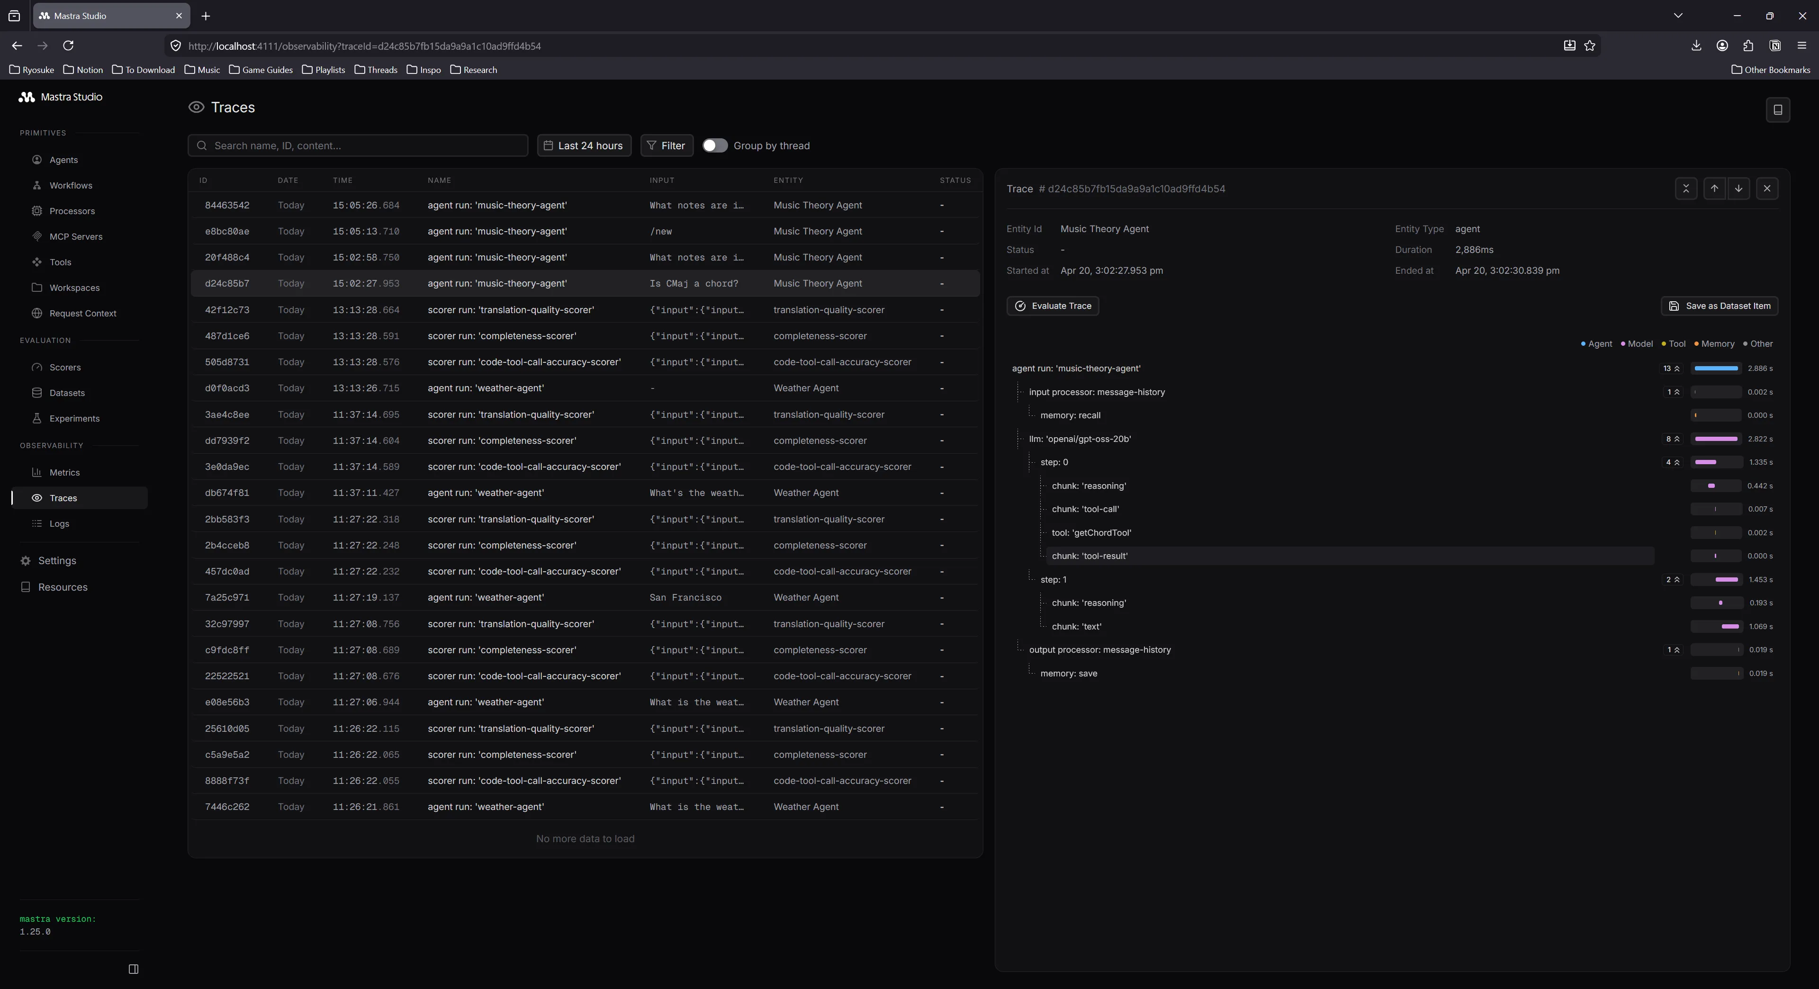Expand the trace panel to fullscreen
The height and width of the screenshot is (989, 1819).
[1686, 189]
